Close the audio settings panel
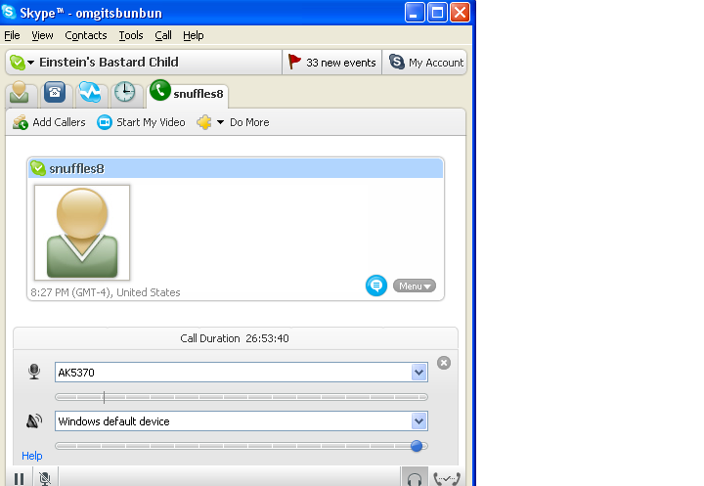Viewport: 704px width, 486px height. [x=444, y=363]
